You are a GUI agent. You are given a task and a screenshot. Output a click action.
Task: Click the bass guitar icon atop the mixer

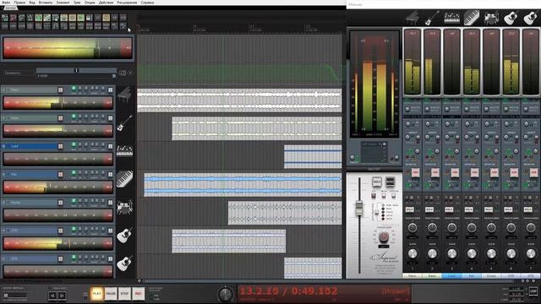pos(432,18)
